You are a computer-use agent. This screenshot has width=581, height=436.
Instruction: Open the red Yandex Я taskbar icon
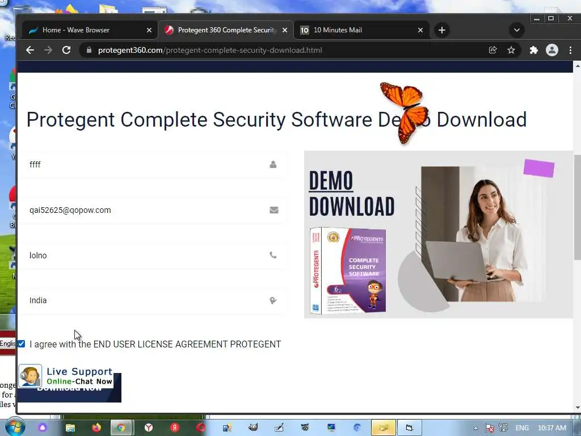pos(175,428)
